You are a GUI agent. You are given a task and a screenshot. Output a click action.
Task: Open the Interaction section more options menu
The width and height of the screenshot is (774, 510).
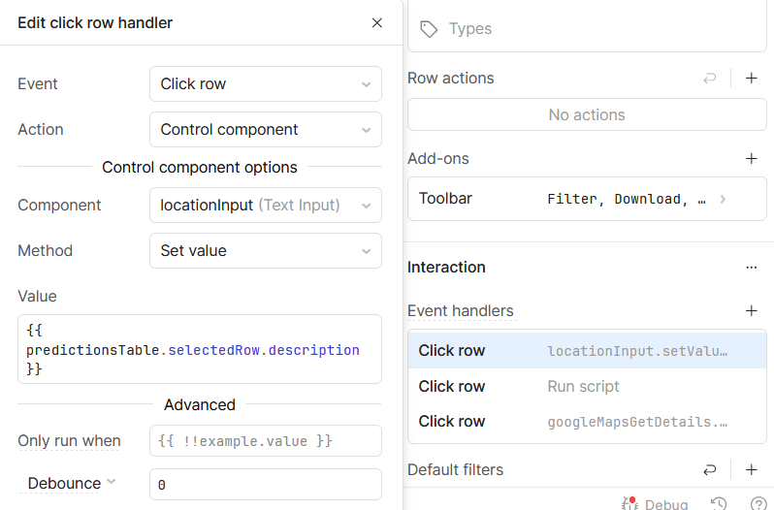click(x=752, y=268)
